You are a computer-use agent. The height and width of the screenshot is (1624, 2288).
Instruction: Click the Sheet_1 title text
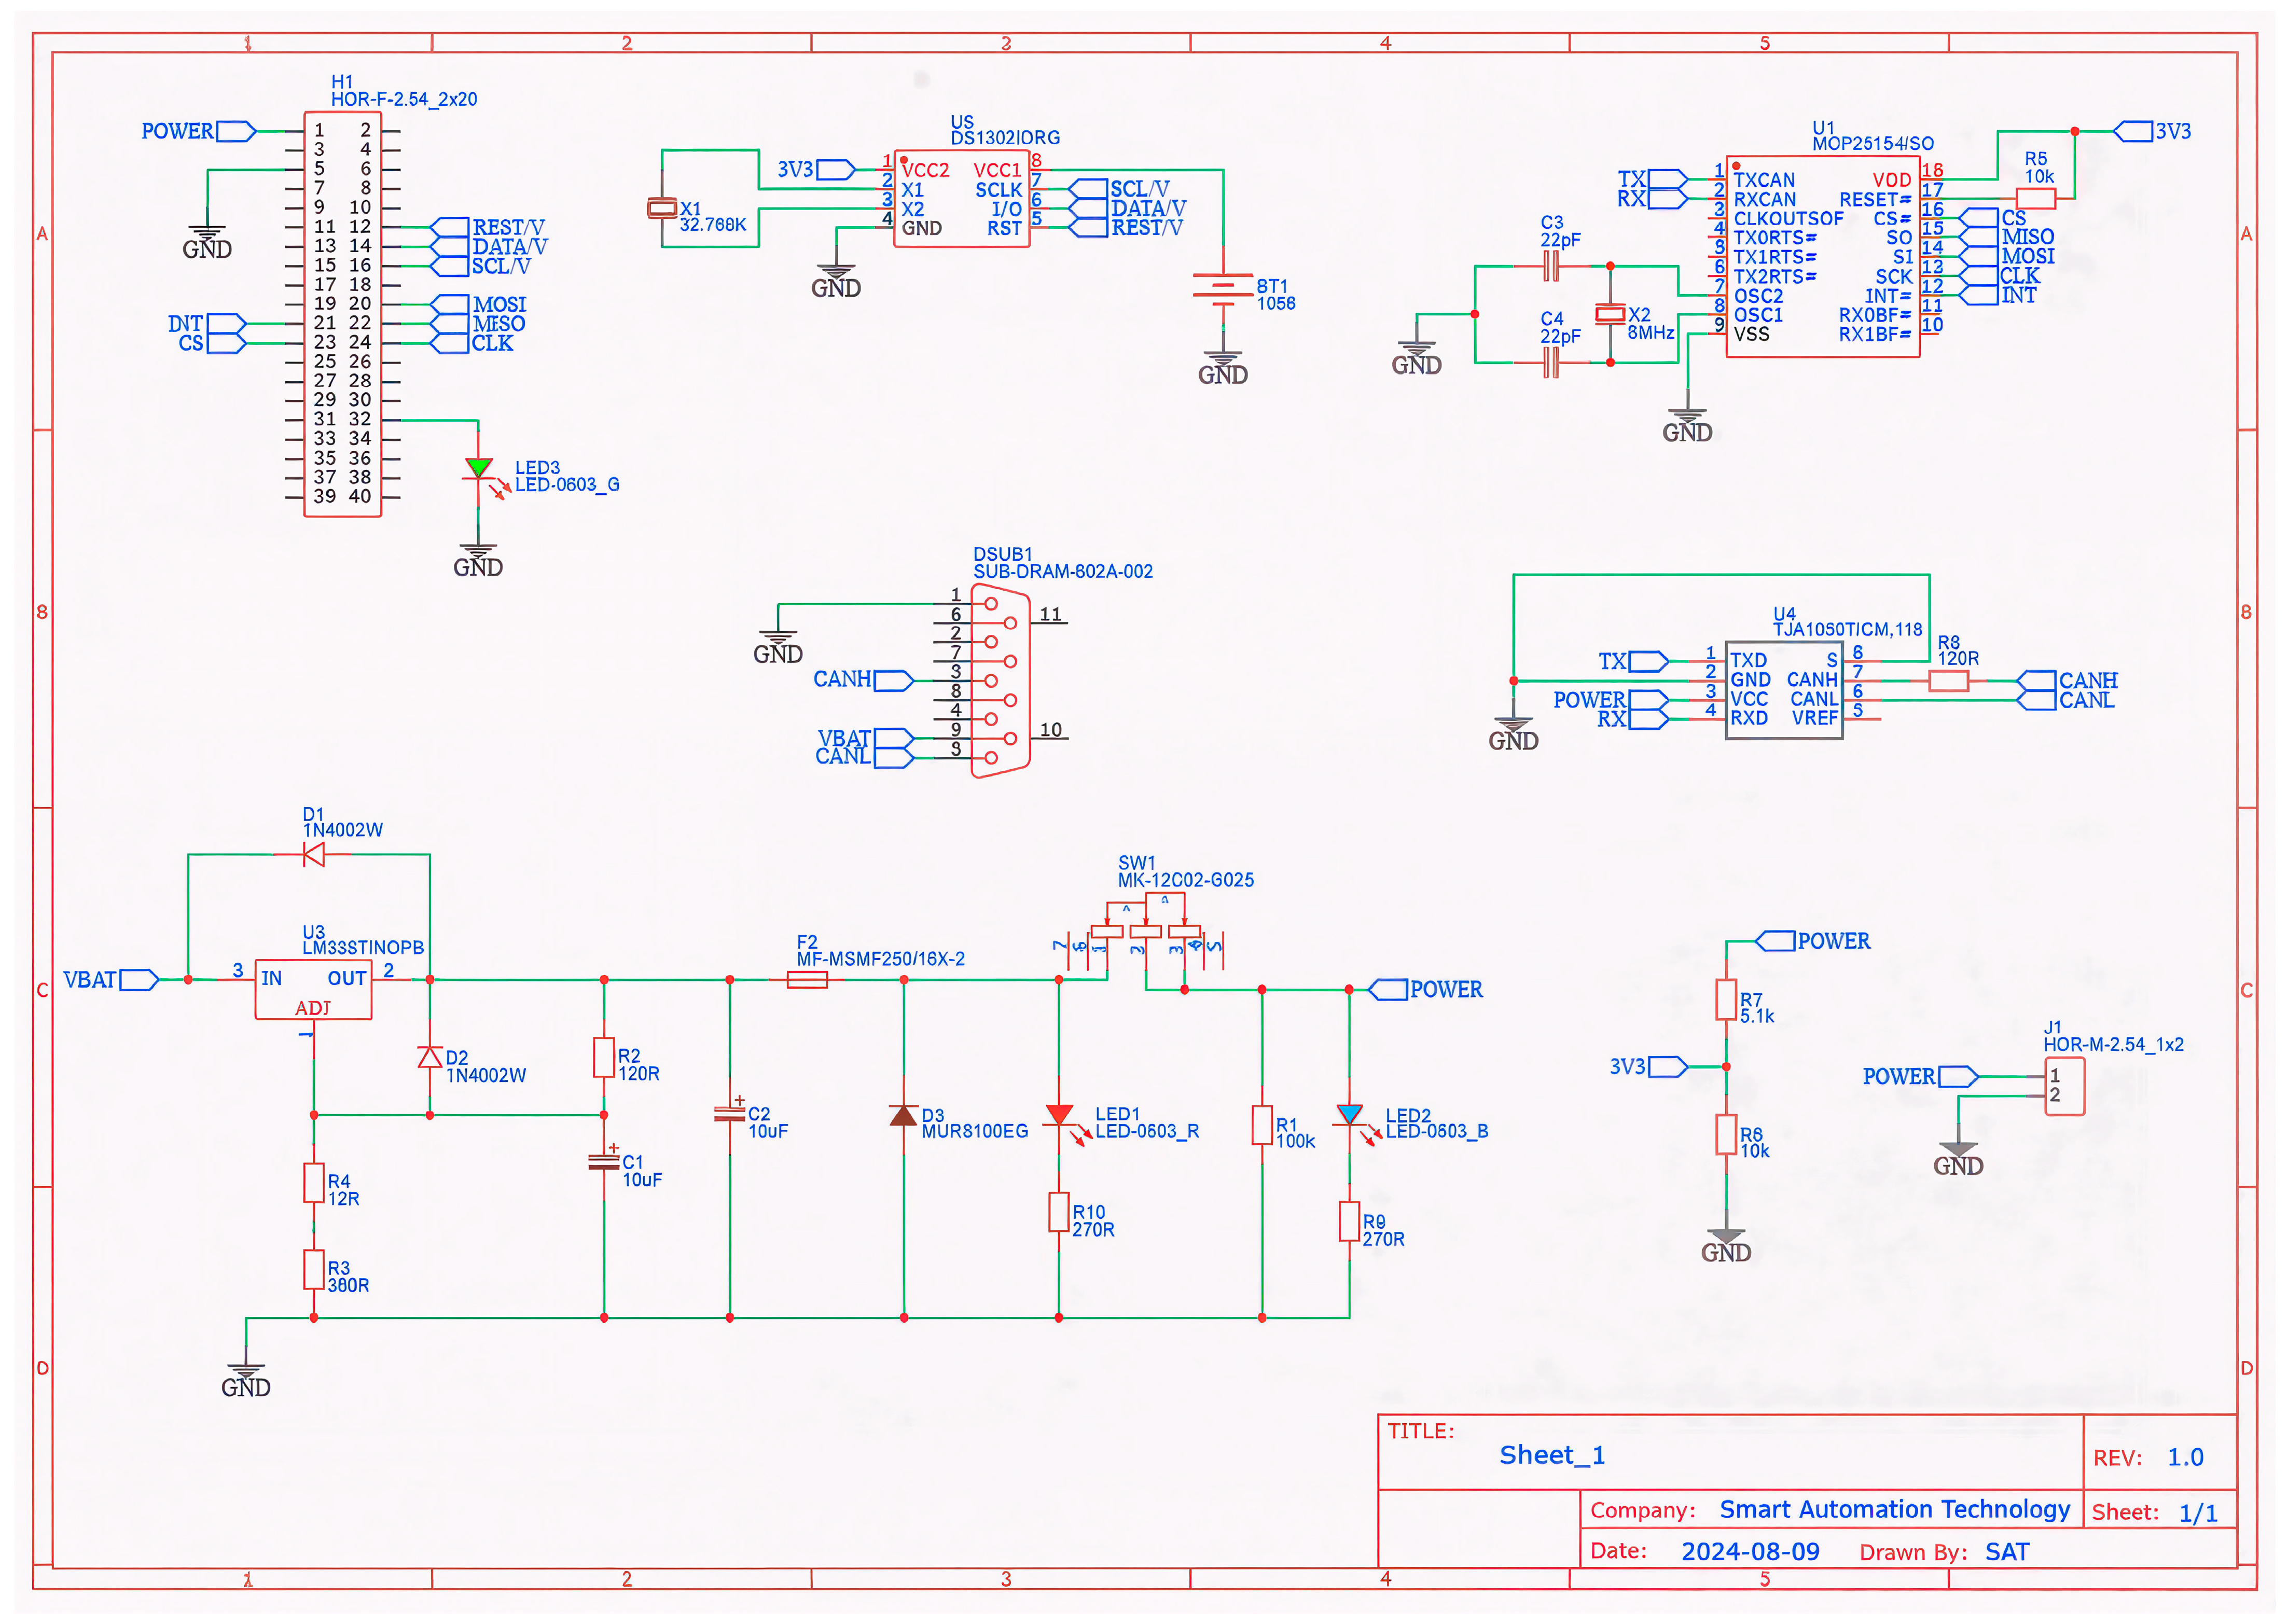pyautogui.click(x=1551, y=1455)
